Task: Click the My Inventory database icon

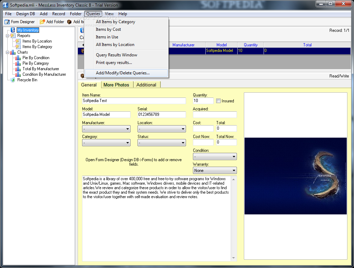Action: tap(13, 30)
